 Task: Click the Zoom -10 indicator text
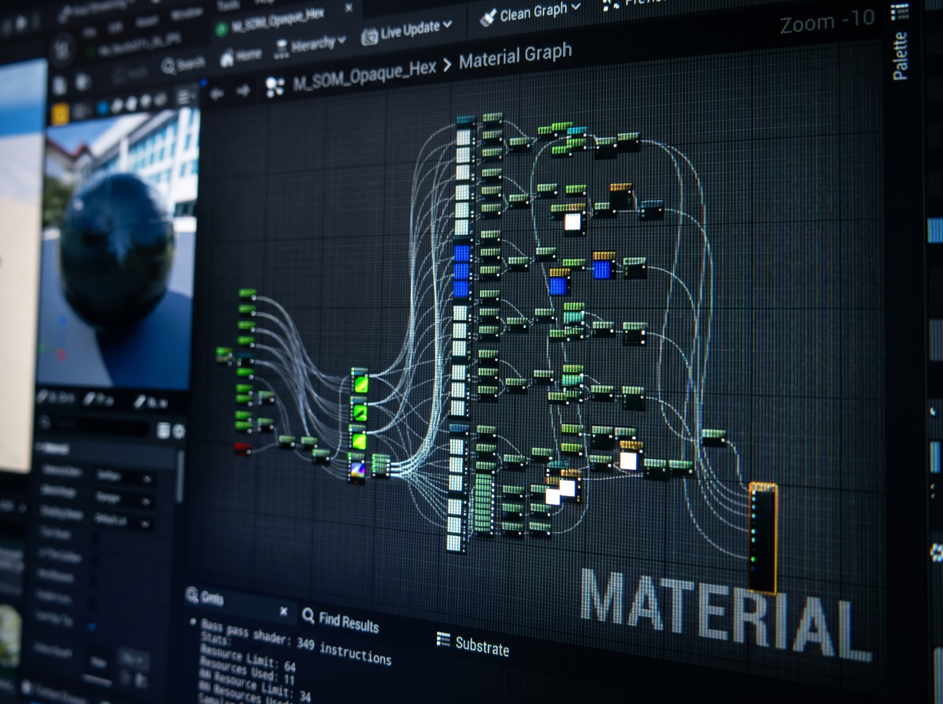(827, 21)
